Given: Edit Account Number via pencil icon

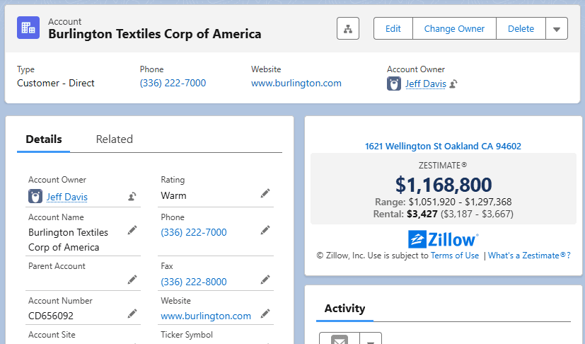Looking at the screenshot, I should click(x=132, y=314).
